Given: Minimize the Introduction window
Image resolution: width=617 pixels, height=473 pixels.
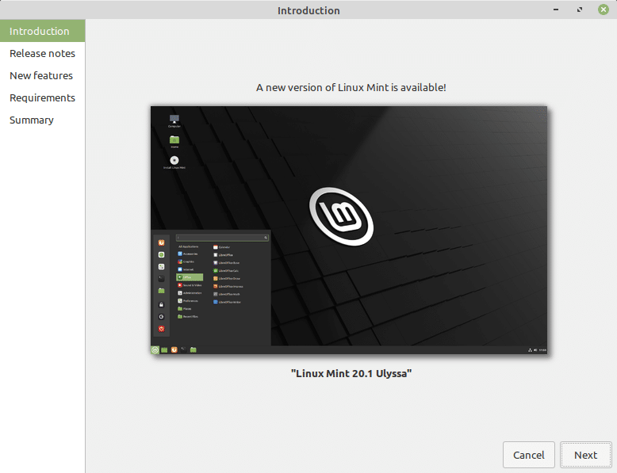Looking at the screenshot, I should click(556, 10).
